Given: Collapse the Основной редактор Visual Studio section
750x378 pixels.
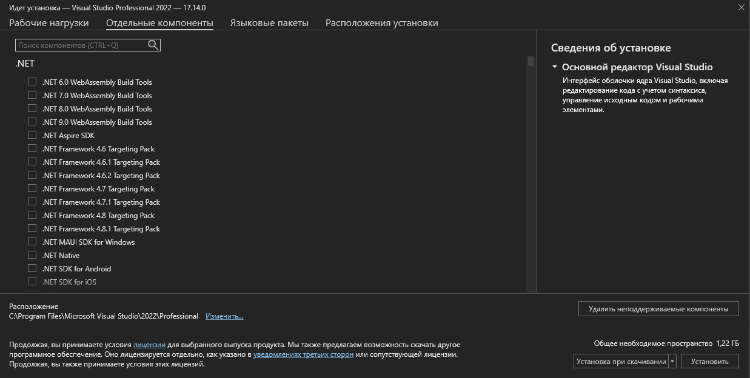Looking at the screenshot, I should 554,67.
